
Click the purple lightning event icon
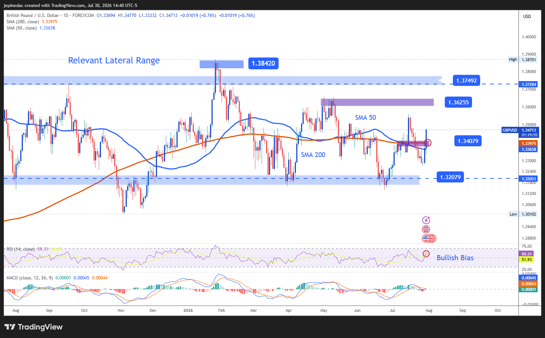(x=426, y=220)
